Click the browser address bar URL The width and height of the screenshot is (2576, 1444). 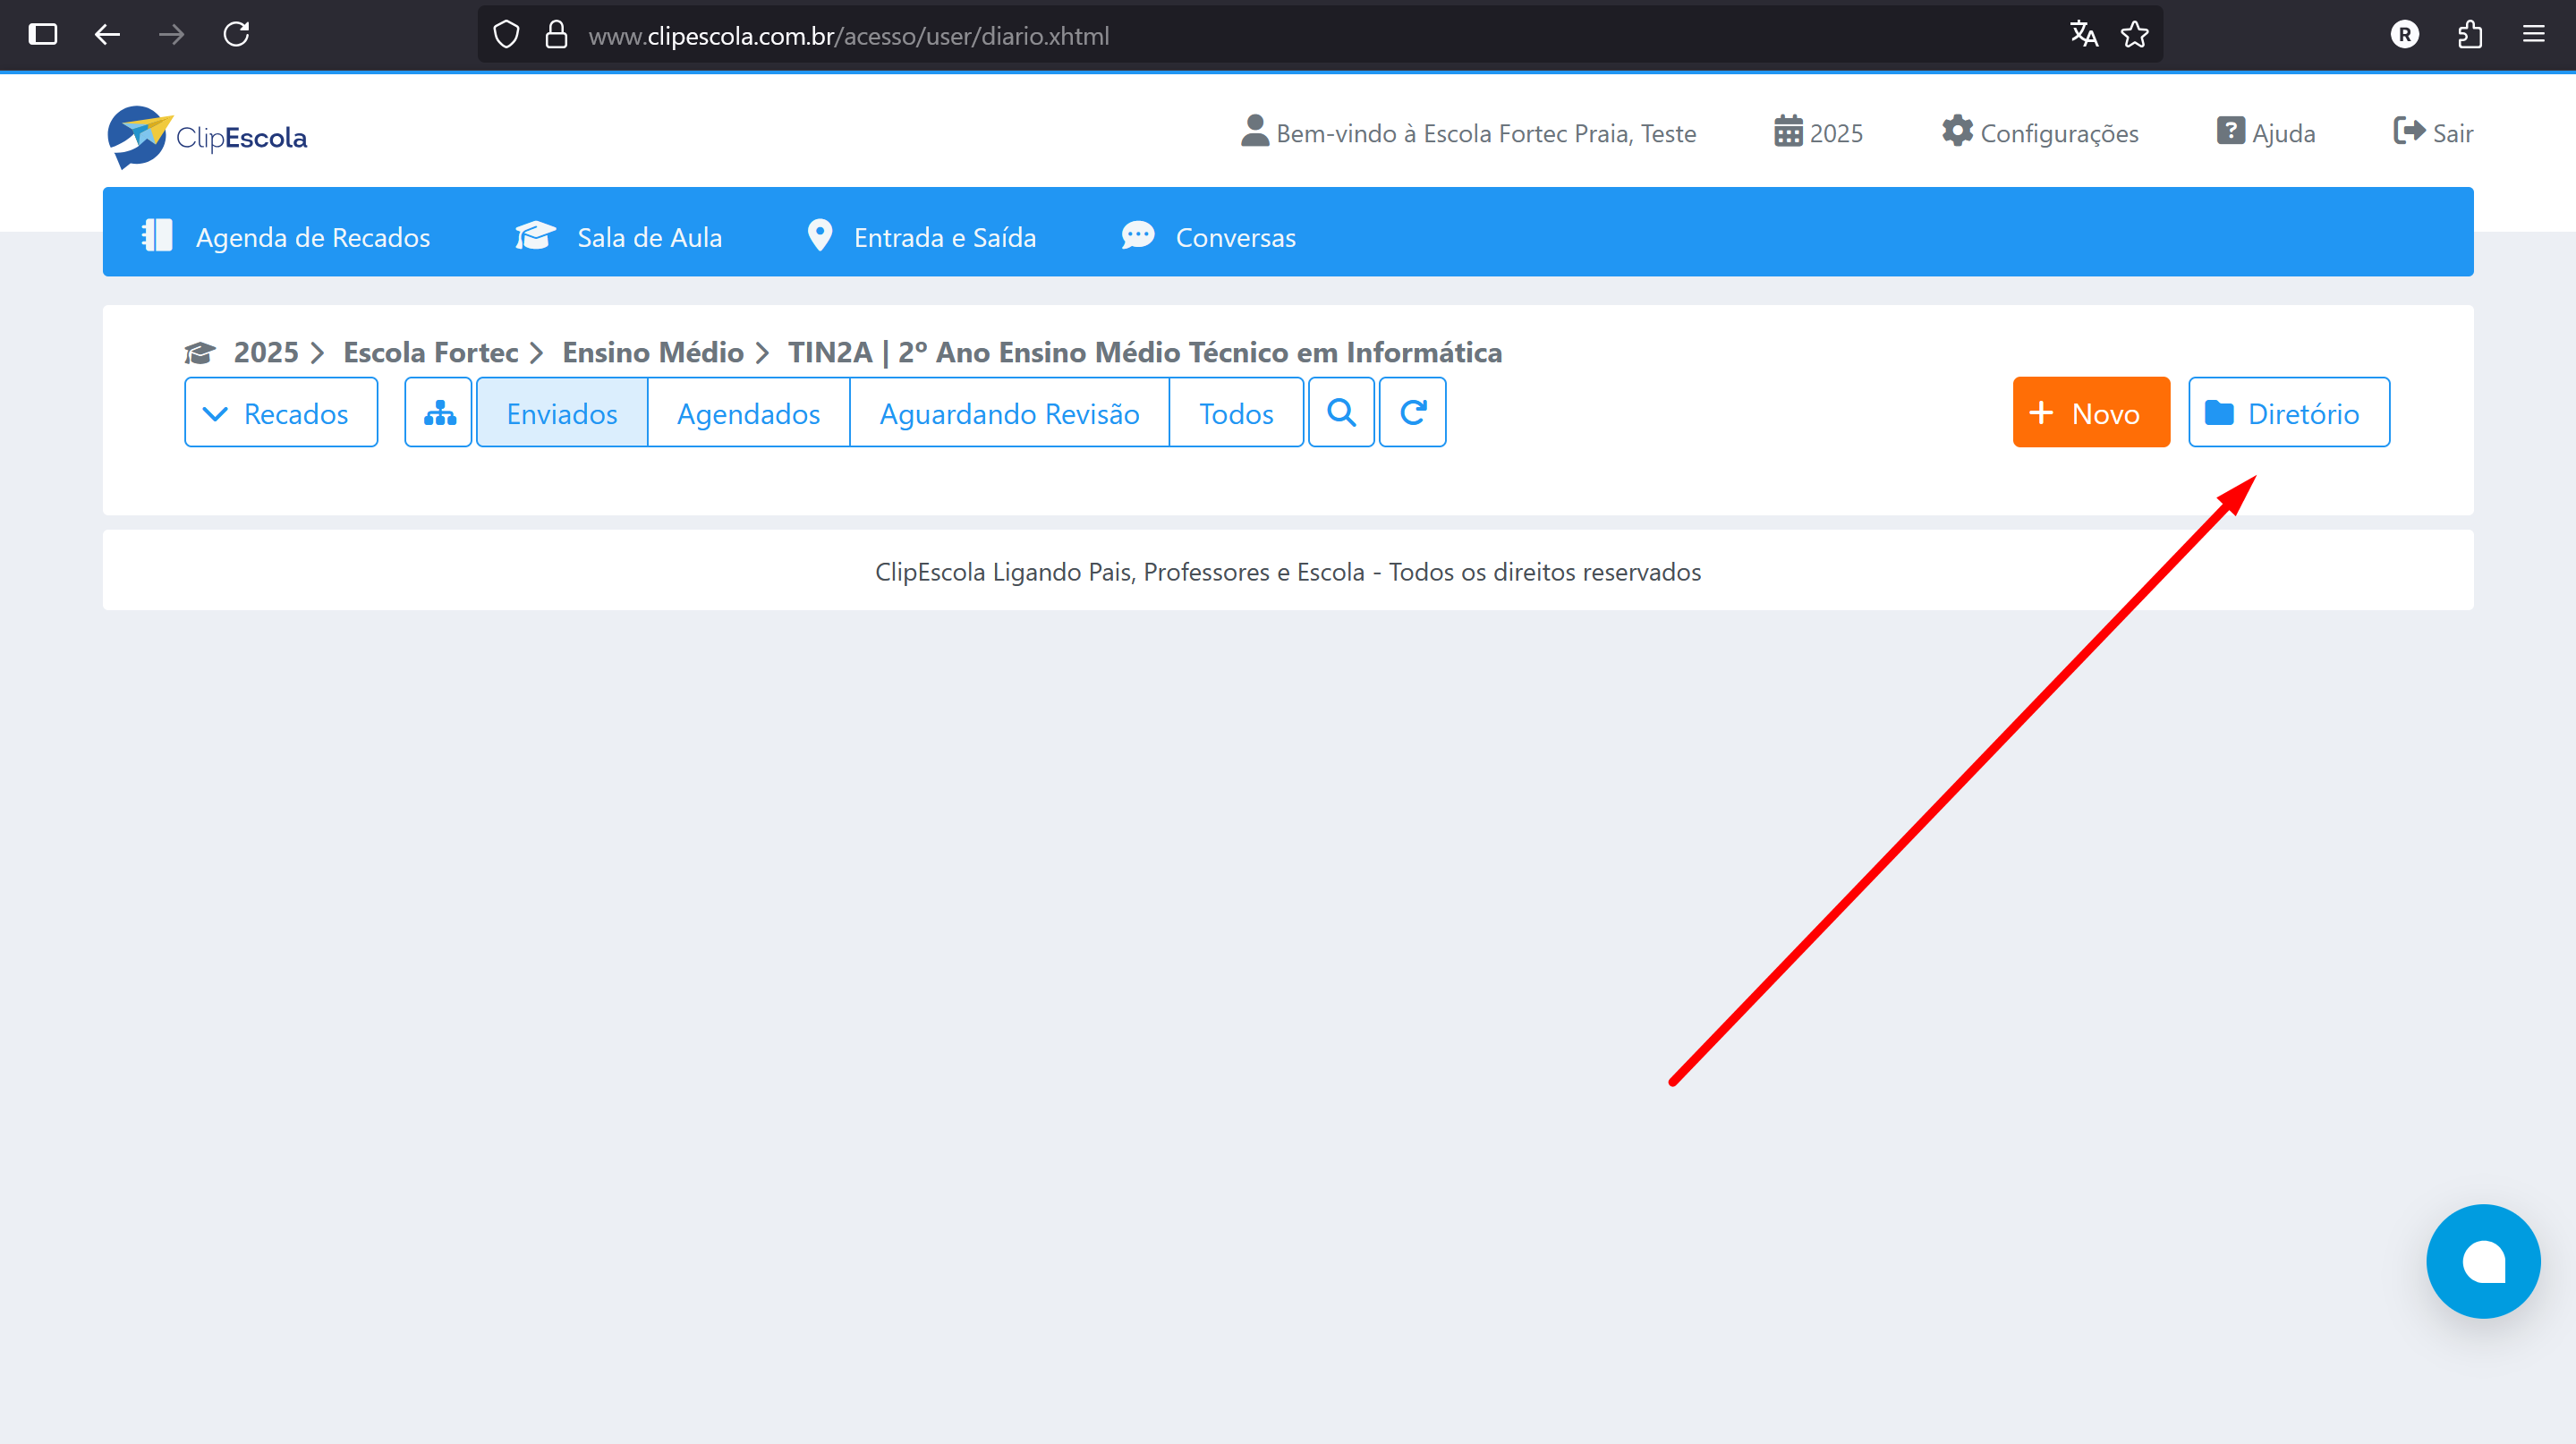tap(848, 36)
